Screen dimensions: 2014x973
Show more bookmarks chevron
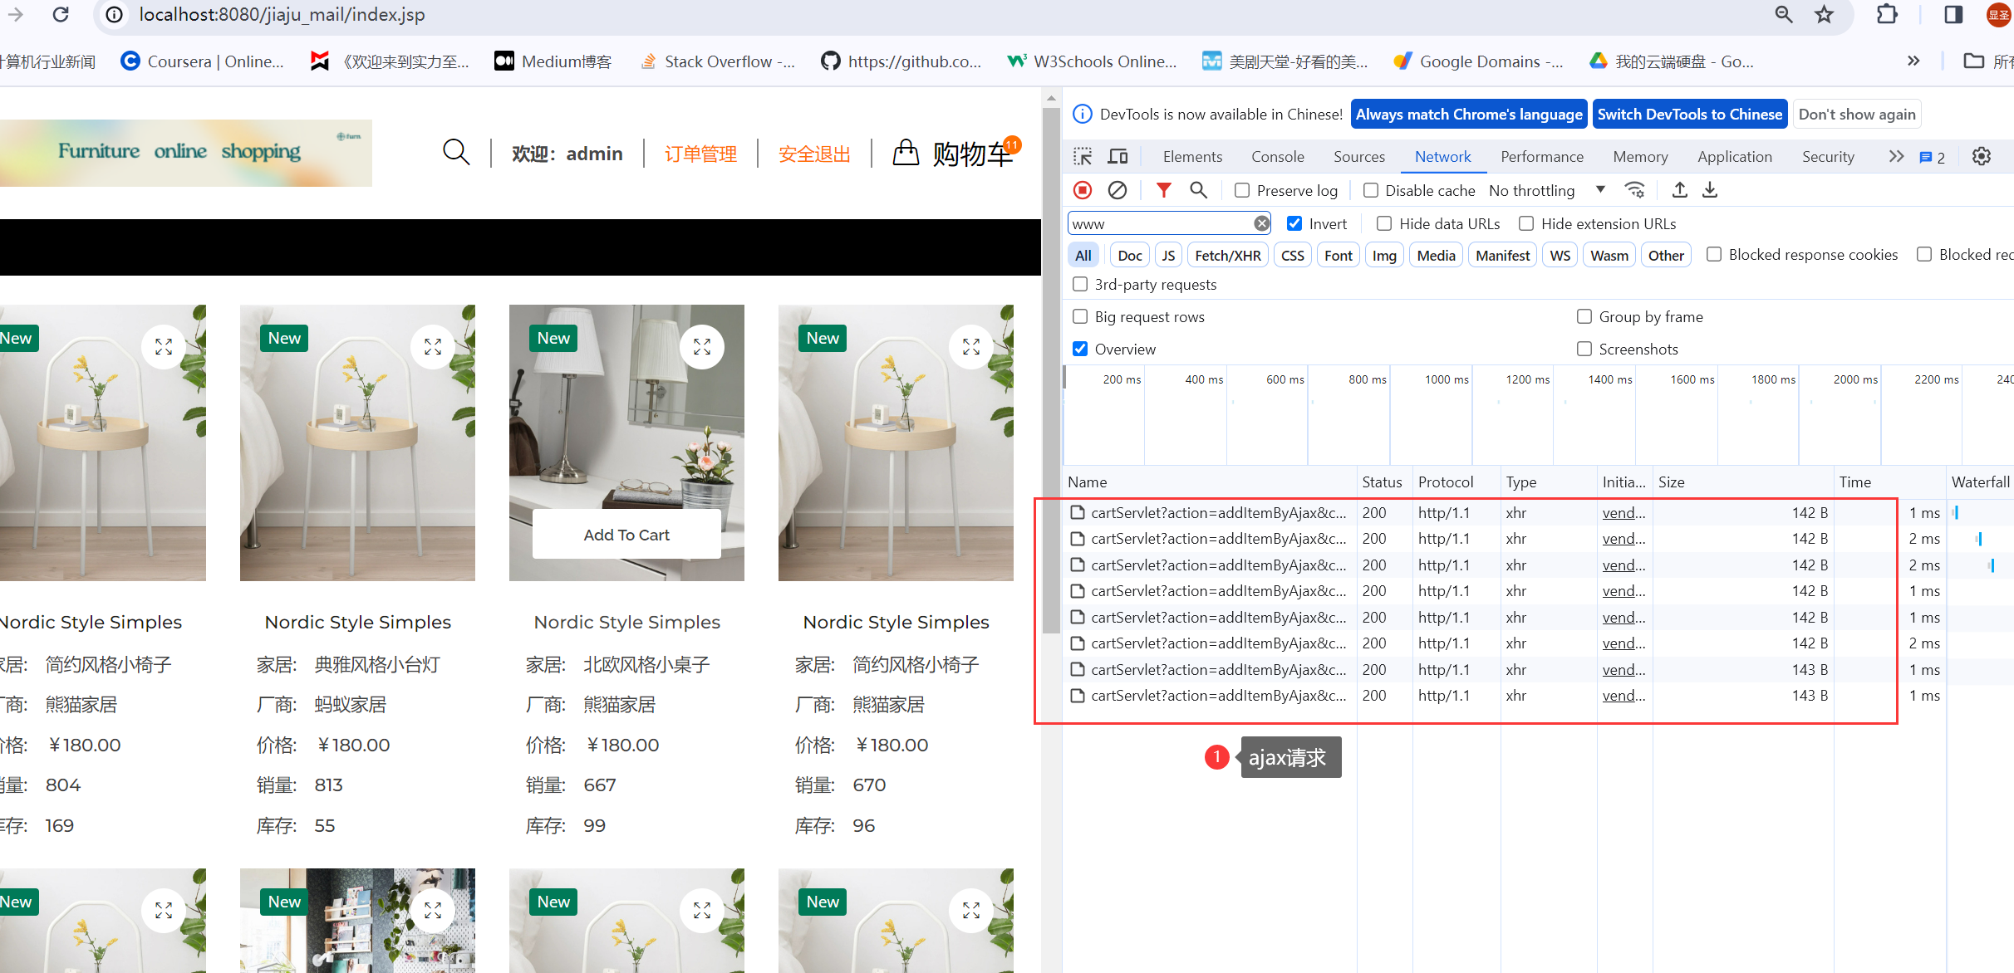(x=1913, y=61)
